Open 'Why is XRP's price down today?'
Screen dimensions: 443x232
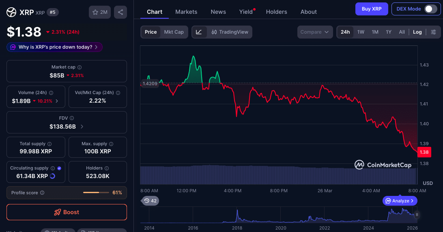54,47
